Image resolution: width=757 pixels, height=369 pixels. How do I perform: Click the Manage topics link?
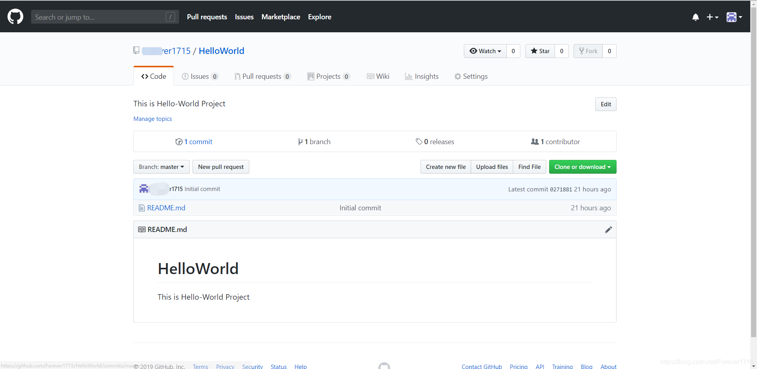click(153, 119)
